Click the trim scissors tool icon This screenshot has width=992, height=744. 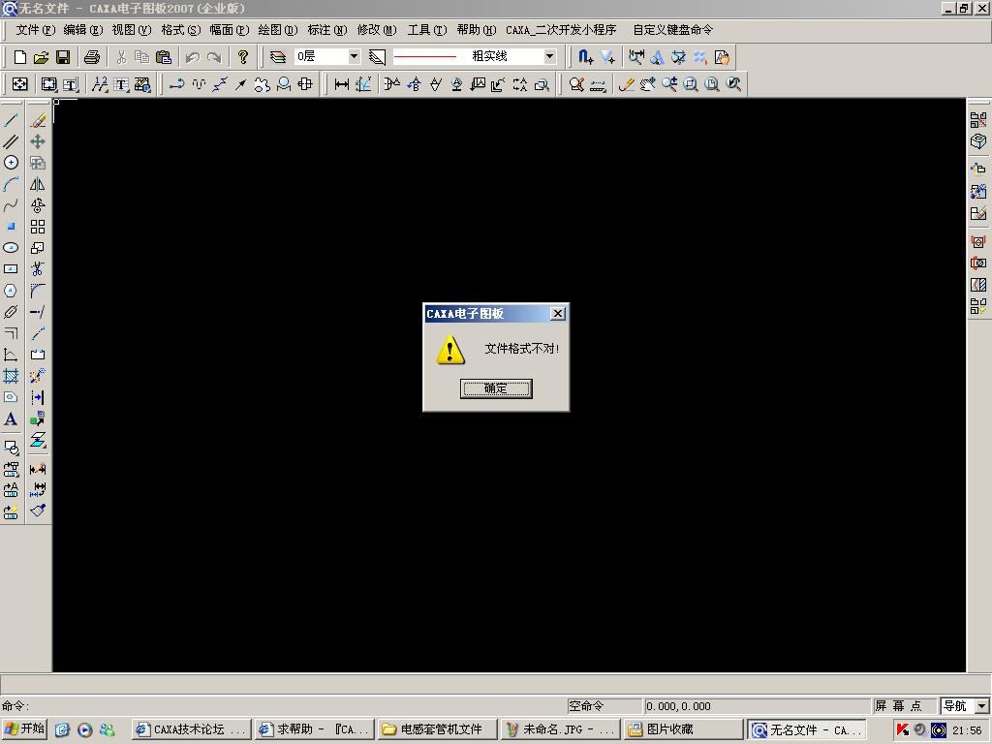pos(38,269)
